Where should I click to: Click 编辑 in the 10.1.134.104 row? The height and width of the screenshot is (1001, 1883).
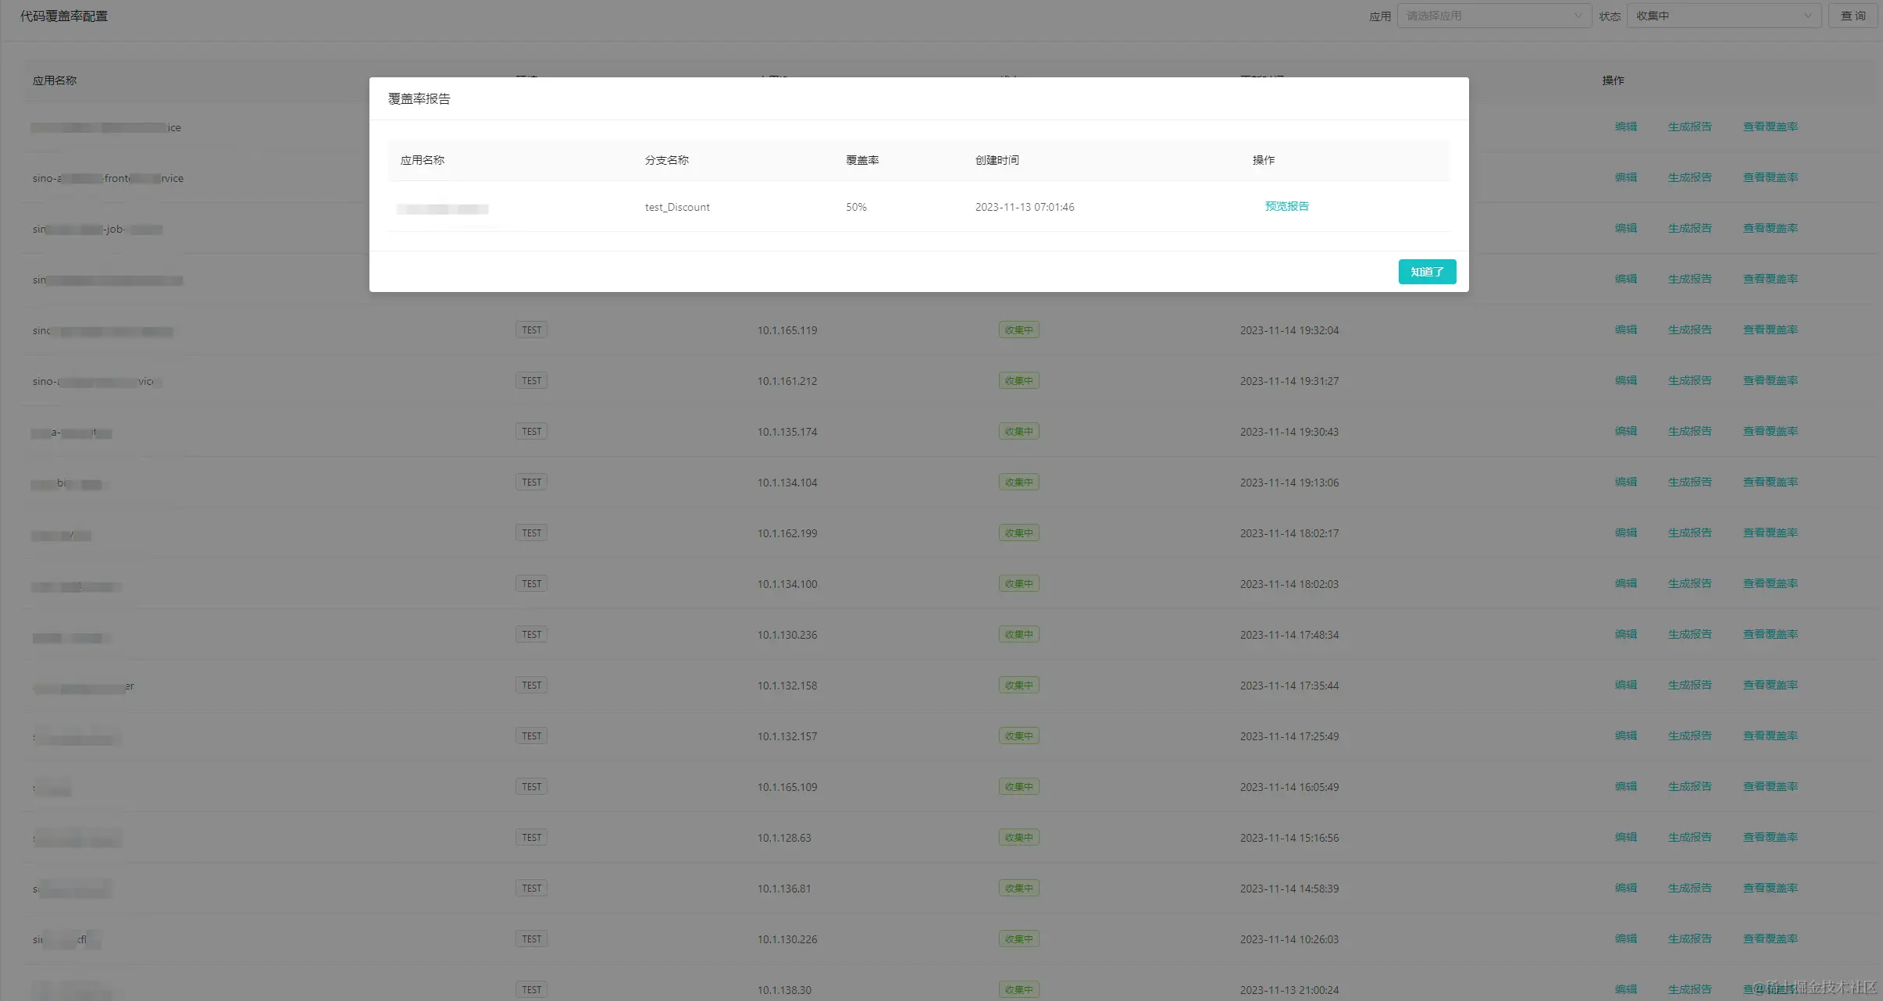coord(1625,482)
